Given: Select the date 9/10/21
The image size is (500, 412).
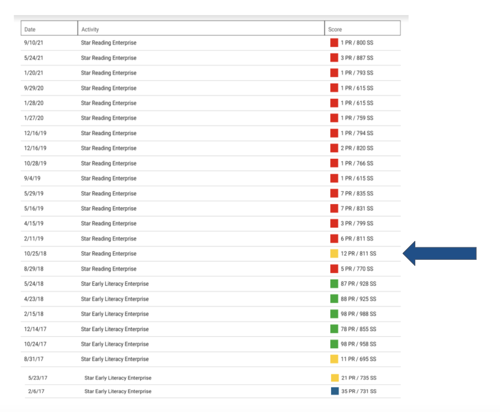Looking at the screenshot, I should (x=33, y=43).
